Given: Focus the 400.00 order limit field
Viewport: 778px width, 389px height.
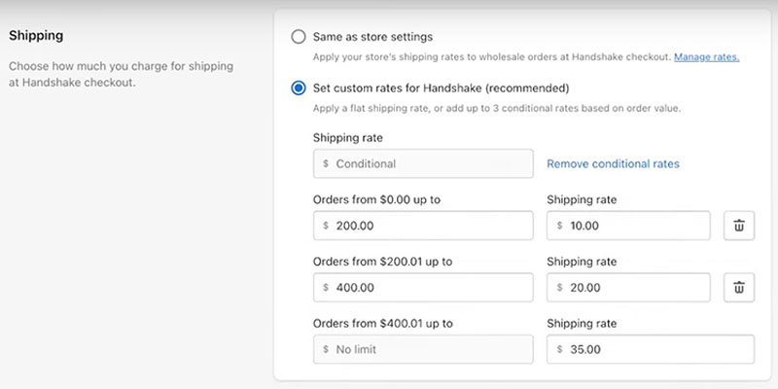Looking at the screenshot, I should point(423,288).
